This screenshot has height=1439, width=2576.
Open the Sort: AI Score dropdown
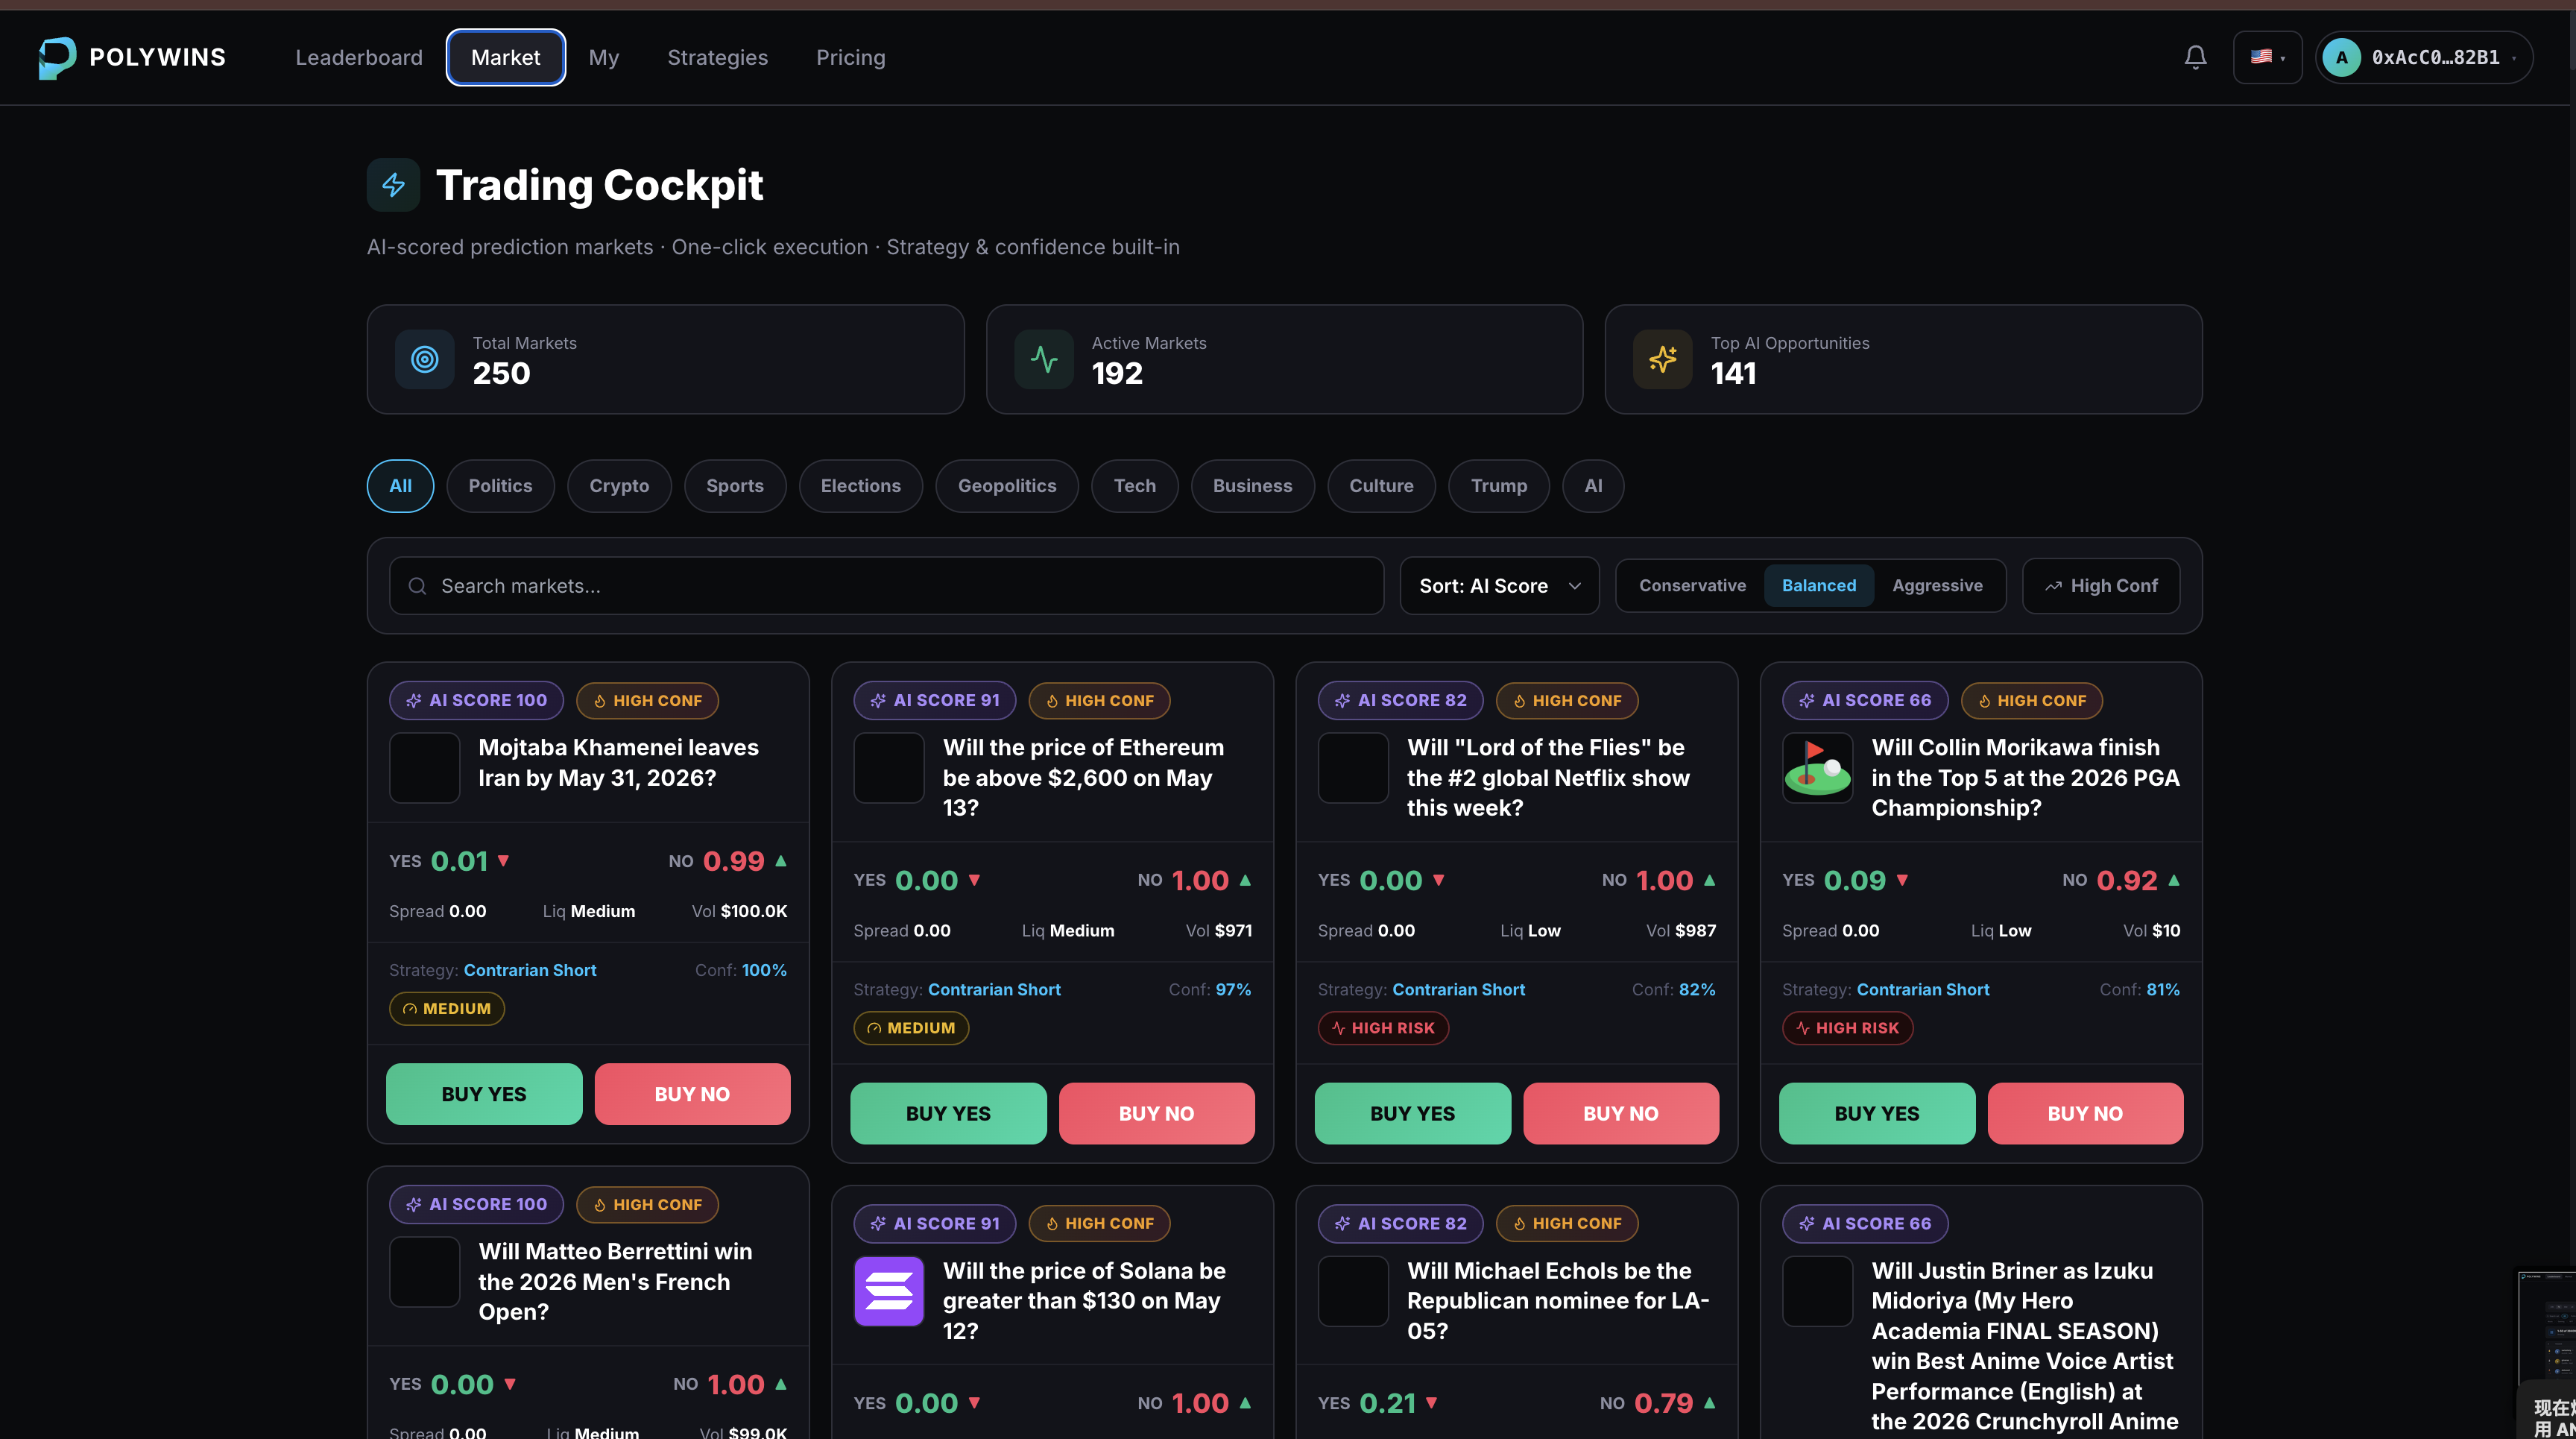tap(1499, 586)
